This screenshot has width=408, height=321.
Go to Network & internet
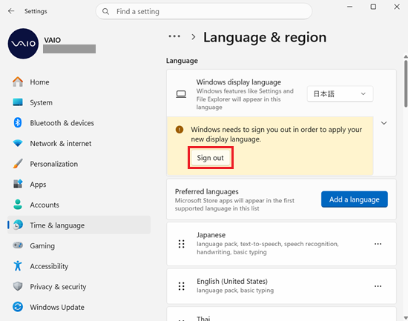point(79,143)
